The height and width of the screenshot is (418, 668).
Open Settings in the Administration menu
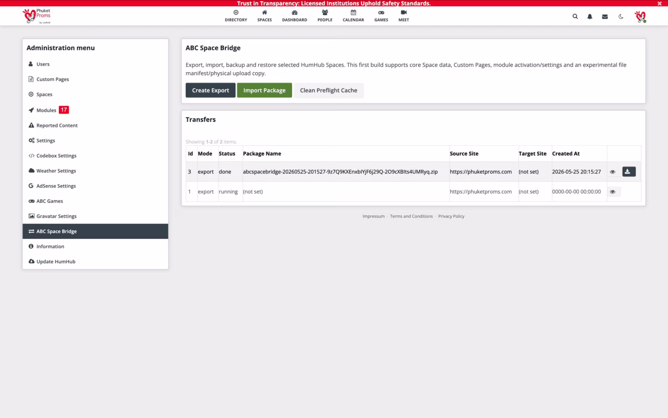pyautogui.click(x=96, y=141)
